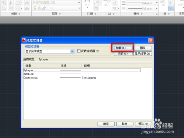Image resolution: width=184 pixels, height=138 pixels.
Task: Click the 特性 panel dialog launcher arrow
Action: pos(157,14)
